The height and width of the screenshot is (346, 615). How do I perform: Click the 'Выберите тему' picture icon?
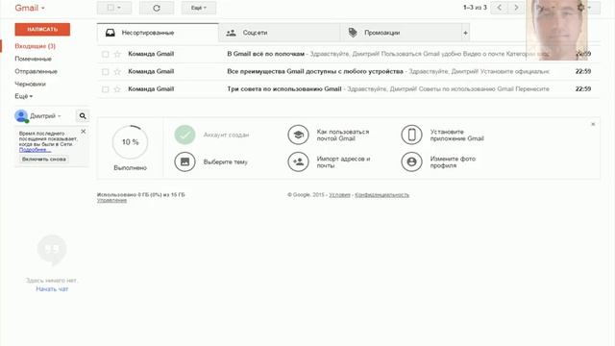click(184, 161)
